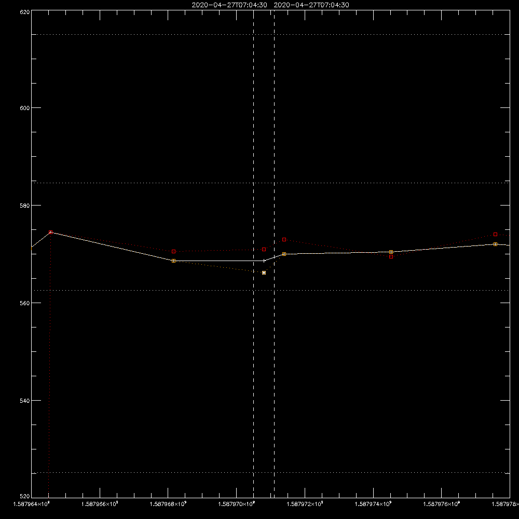Image resolution: width=519 pixels, height=519 pixels.
Task: Click the red marker just after the second dashed line
Action: (284, 239)
